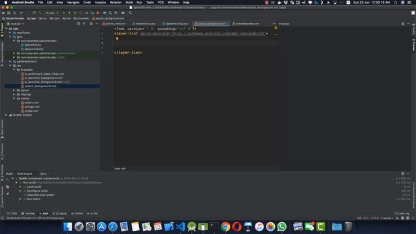Select MainActivity in project tree
This screenshot has width=416, height=234.
click(x=32, y=45)
